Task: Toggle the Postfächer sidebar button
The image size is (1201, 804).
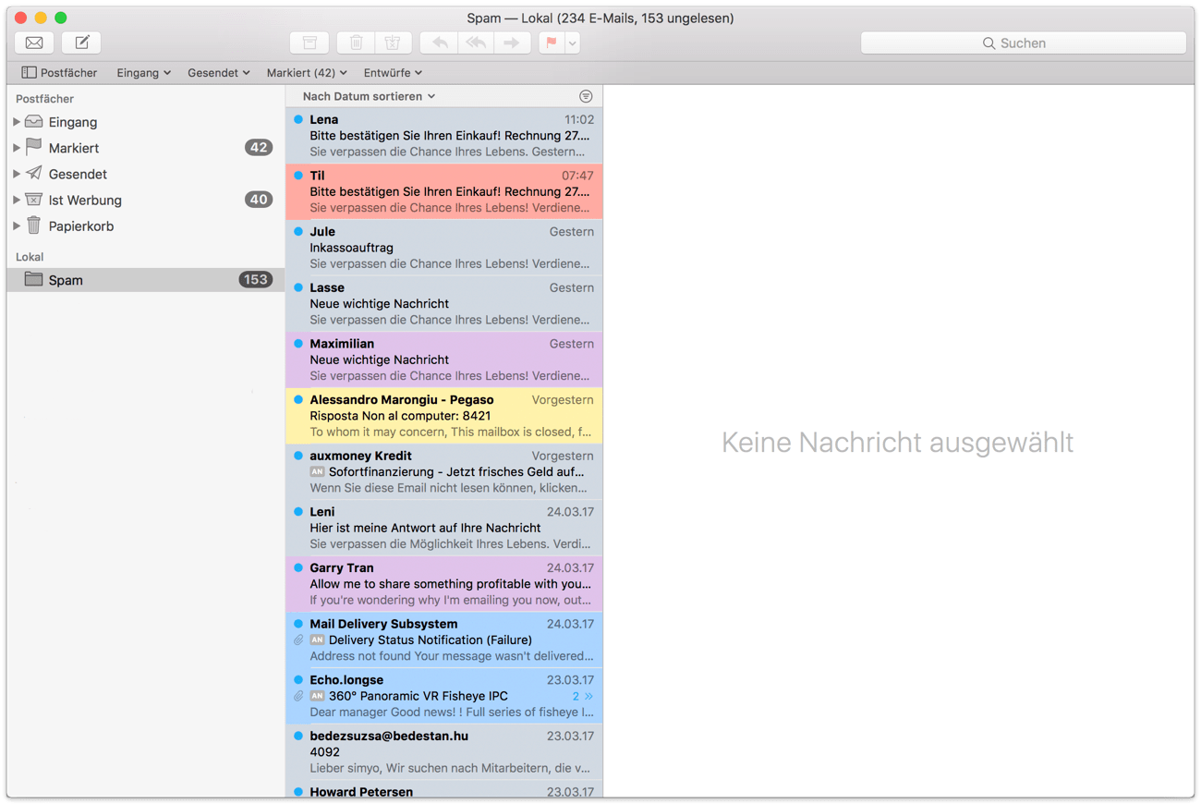Action: (59, 72)
